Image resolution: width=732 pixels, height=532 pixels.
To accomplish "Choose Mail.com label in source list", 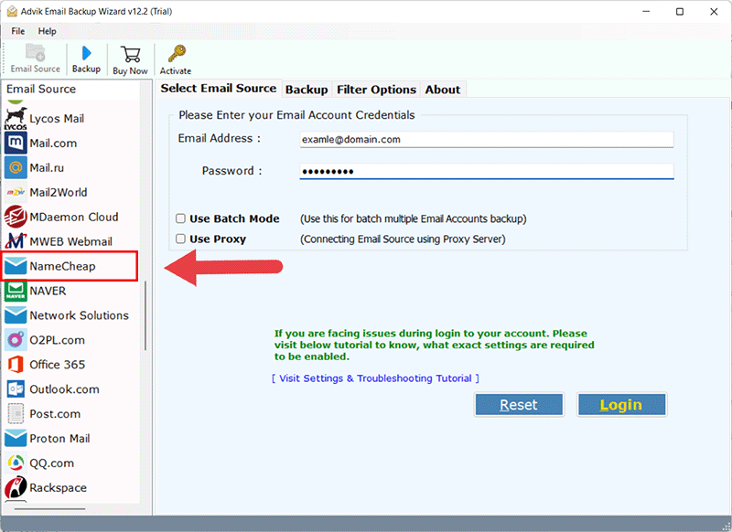I will click(x=53, y=144).
